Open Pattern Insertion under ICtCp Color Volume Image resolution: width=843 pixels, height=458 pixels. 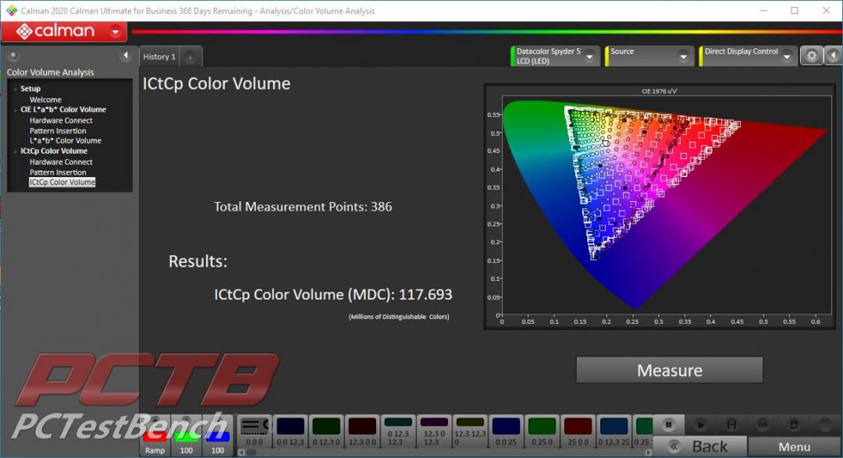click(x=58, y=172)
